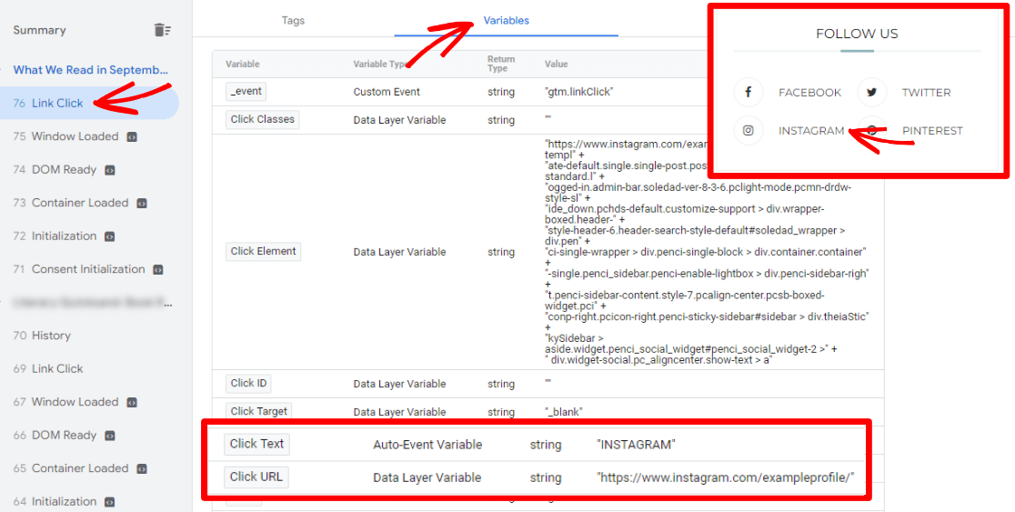Select event 76 Link Click

coord(57,104)
